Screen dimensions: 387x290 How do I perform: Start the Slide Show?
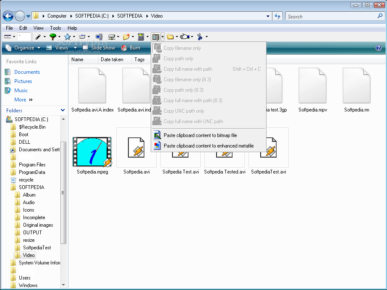coord(99,48)
